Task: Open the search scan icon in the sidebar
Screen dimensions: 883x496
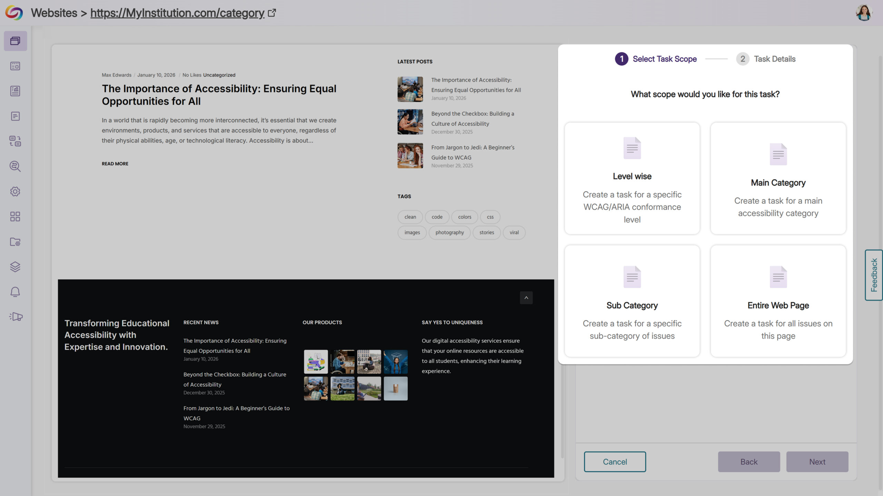Action: click(15, 166)
